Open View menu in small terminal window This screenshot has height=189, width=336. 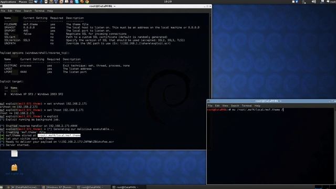(x=225, y=106)
